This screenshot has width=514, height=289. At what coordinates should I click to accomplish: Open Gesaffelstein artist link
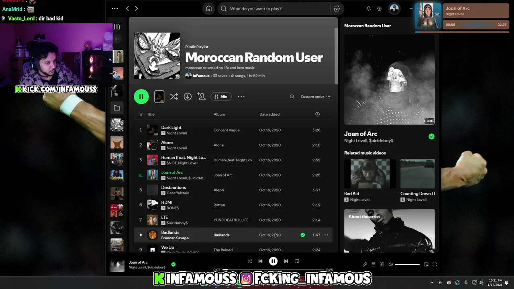(x=178, y=193)
